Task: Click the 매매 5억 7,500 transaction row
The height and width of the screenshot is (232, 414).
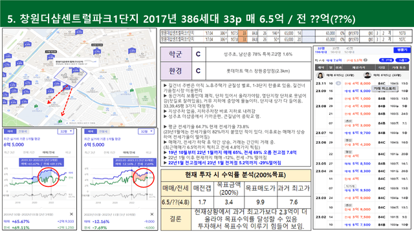Action: 362,225
